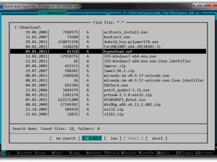
Task: Click the size value 622131200
Action: coord(68,100)
